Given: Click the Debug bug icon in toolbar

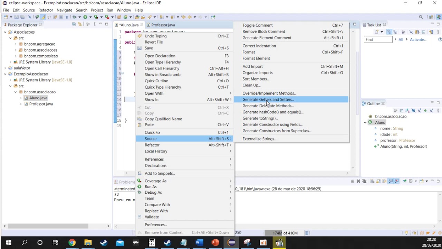Looking at the screenshot, I should 74,17.
